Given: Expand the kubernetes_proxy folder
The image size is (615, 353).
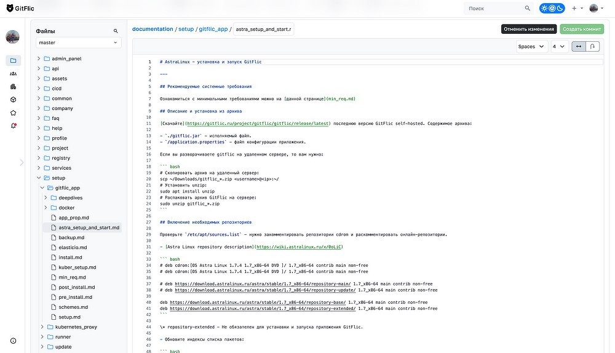Looking at the screenshot, I should click(x=42, y=327).
